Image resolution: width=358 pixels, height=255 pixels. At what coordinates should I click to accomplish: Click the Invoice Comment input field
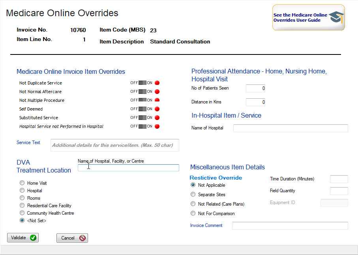(x=290, y=226)
